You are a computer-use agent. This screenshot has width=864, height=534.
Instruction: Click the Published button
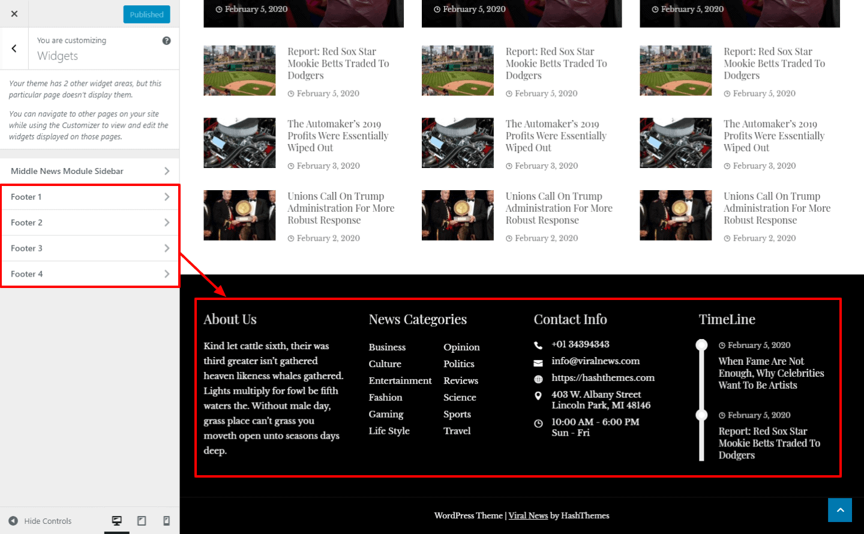[x=146, y=14]
